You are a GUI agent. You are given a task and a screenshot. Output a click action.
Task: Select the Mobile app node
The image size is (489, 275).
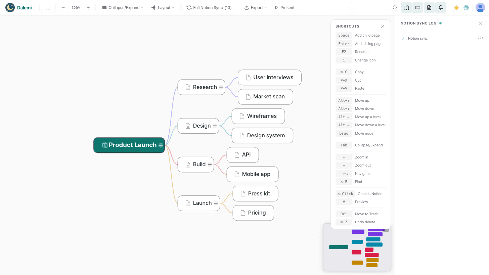[x=253, y=174]
